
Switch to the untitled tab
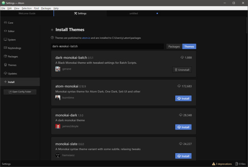[x=133, y=14]
